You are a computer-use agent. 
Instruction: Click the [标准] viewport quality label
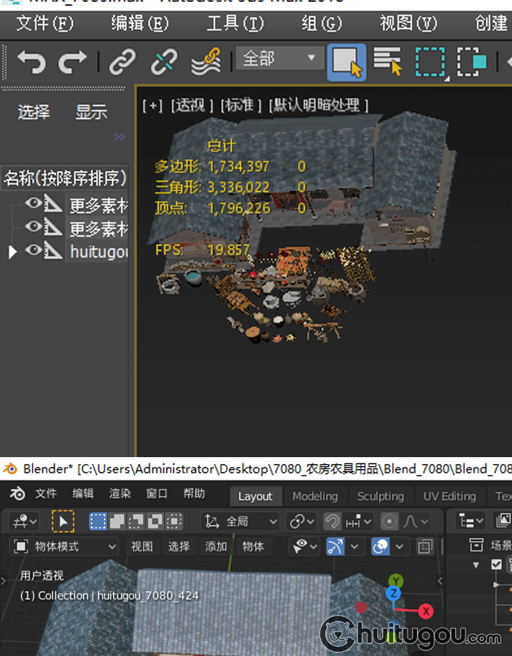(241, 105)
